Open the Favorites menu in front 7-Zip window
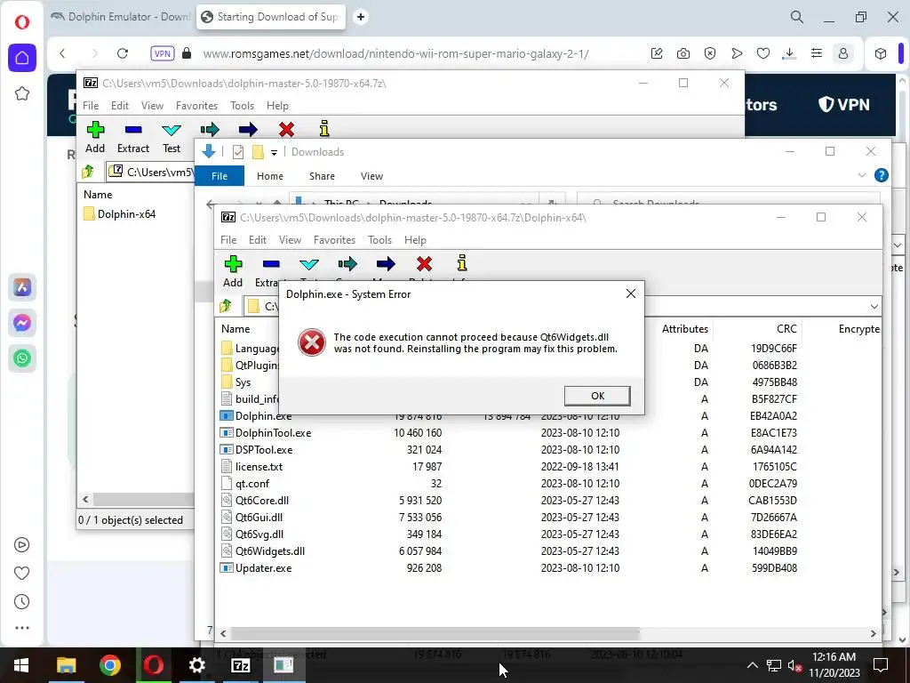This screenshot has width=910, height=683. point(334,240)
